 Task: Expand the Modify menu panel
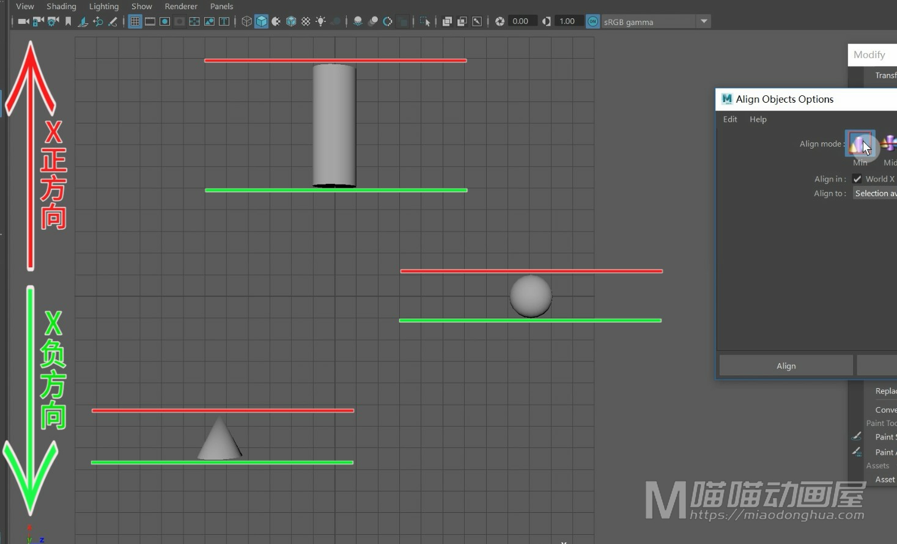[869, 54]
